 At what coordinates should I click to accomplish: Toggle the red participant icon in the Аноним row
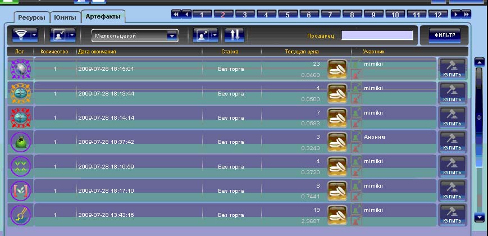click(x=356, y=148)
